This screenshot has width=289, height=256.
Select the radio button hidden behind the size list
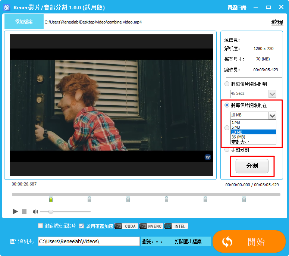point(227,128)
